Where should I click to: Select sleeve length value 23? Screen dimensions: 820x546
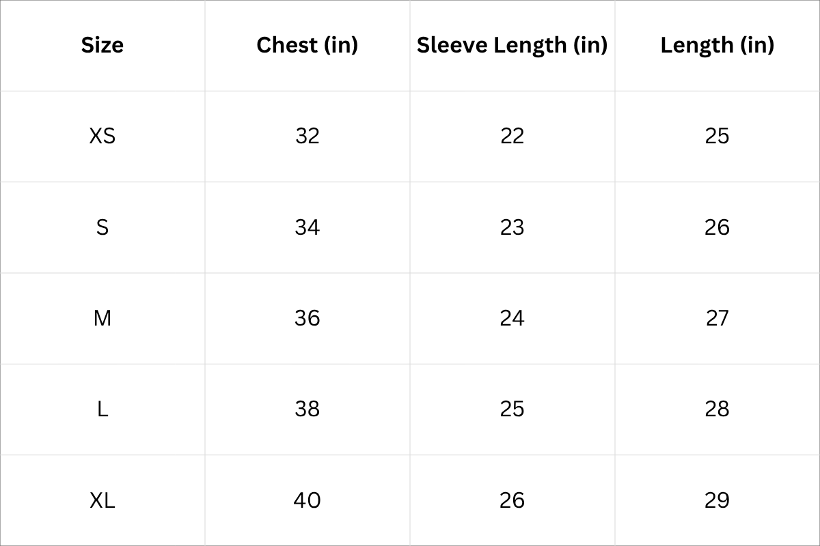coord(512,227)
